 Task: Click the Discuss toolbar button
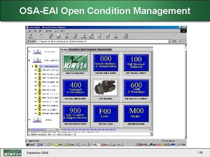(x=126, y=36)
